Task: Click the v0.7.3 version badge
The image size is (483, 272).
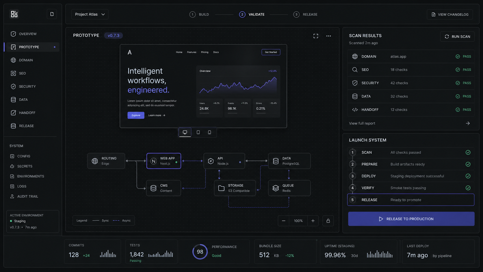Action: (x=114, y=36)
